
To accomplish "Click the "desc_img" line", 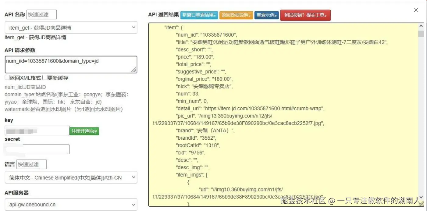I will coord(193,167).
